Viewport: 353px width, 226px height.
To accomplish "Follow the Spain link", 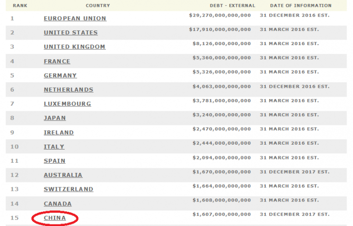I will pyautogui.click(x=54, y=161).
